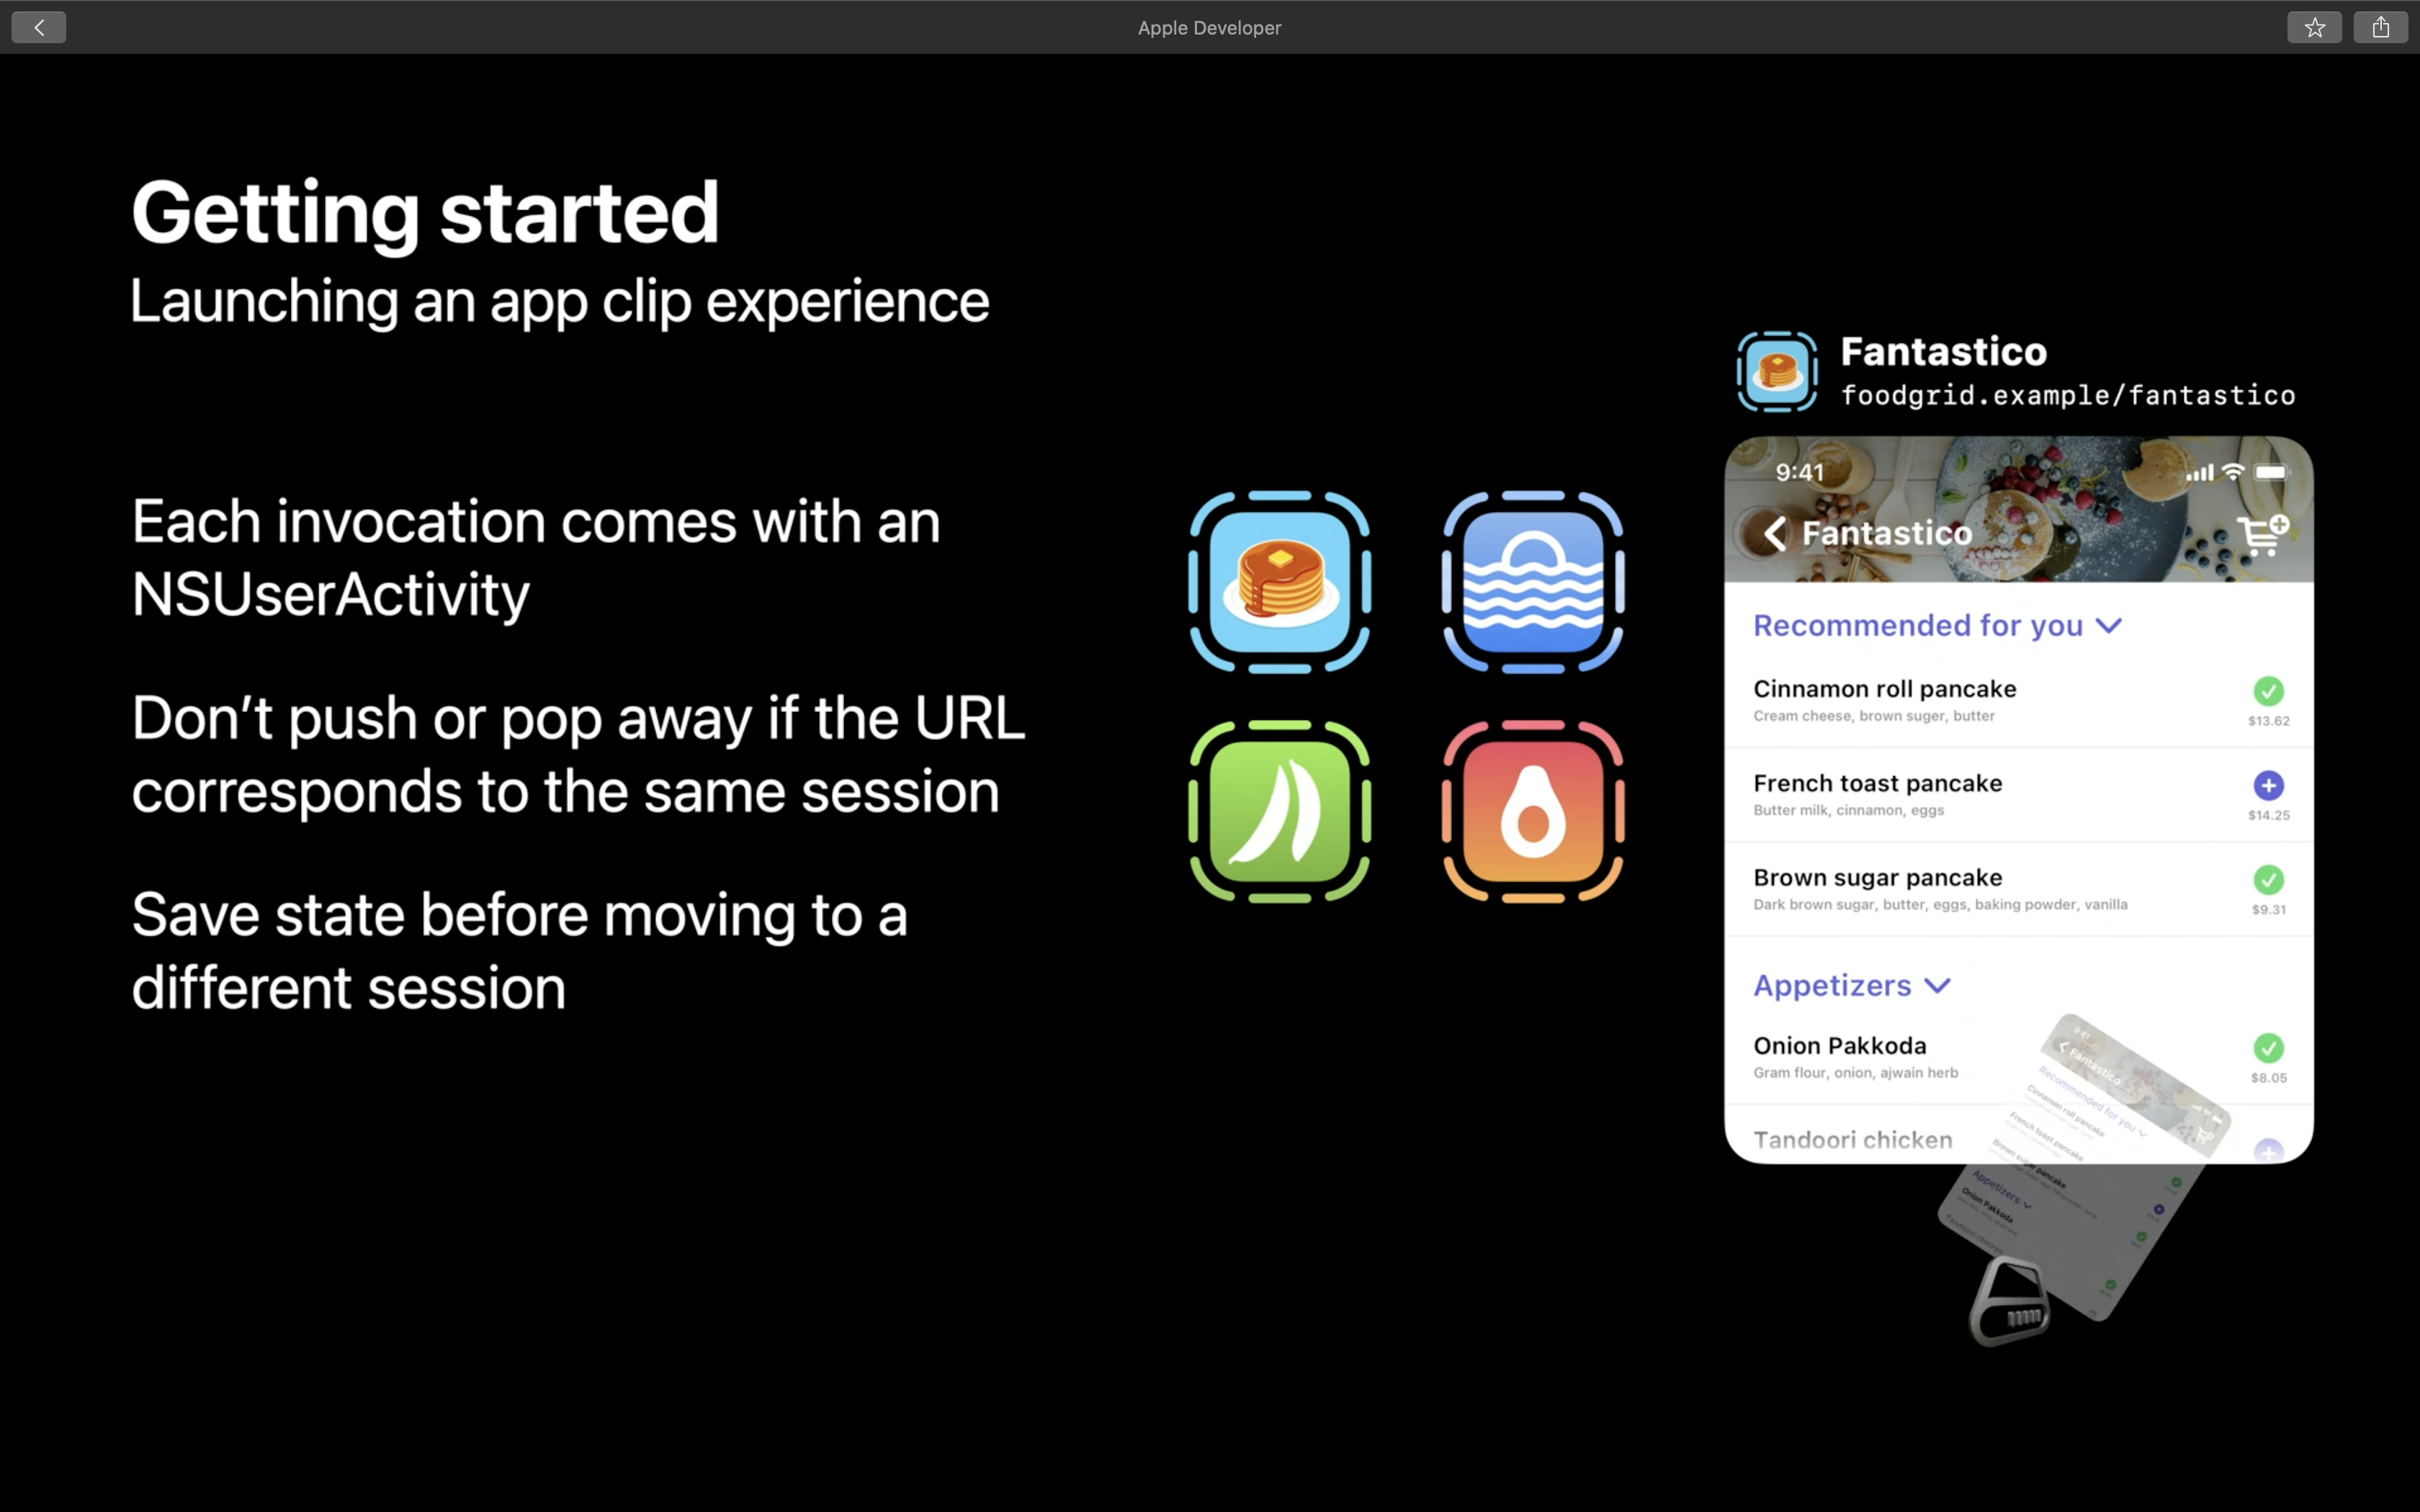Click the Fantastico heading above the URL

pos(1943,351)
